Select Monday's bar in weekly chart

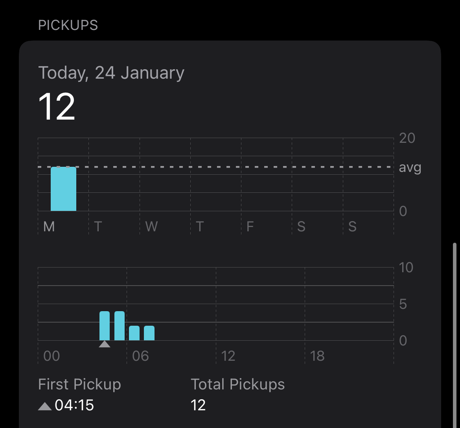point(63,189)
